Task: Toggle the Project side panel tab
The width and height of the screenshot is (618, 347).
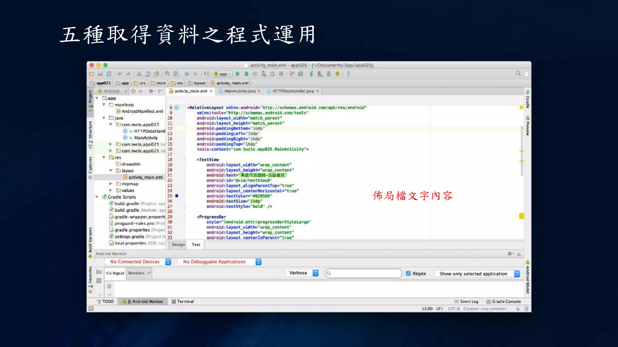Action: tap(90, 99)
